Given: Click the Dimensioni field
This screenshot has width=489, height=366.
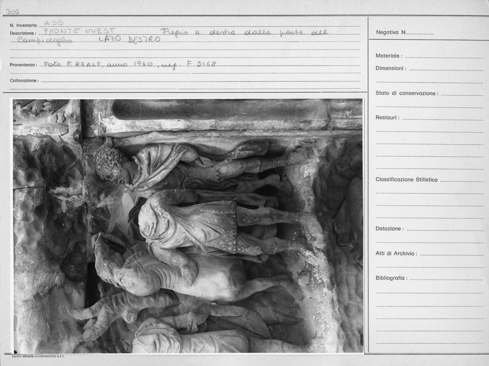Looking at the screenshot, I should tap(429, 68).
